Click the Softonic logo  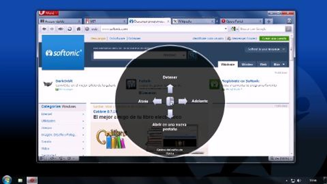tap(63, 53)
